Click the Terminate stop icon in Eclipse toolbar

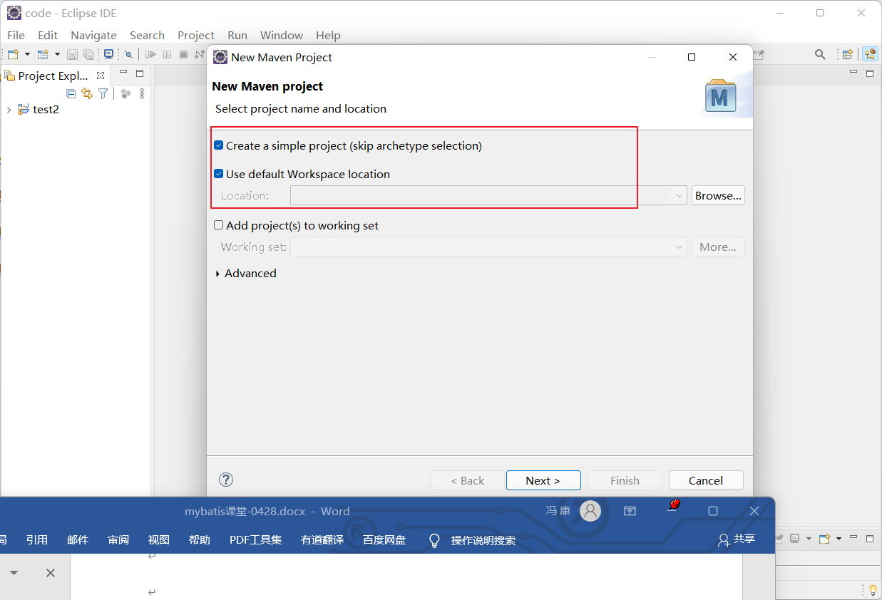[x=183, y=54]
